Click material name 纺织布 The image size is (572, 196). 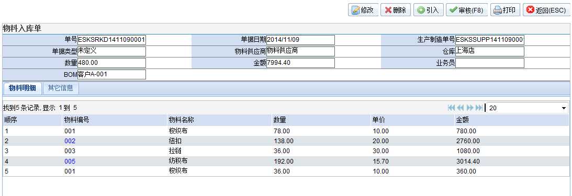click(x=178, y=161)
